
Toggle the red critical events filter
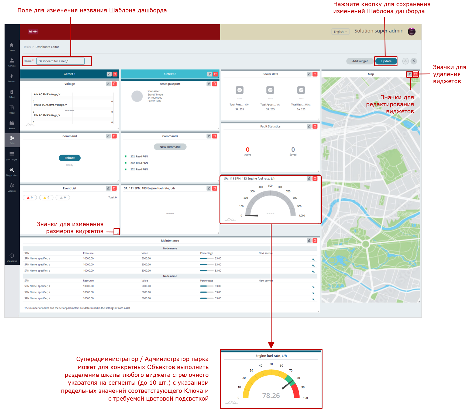coord(30,198)
